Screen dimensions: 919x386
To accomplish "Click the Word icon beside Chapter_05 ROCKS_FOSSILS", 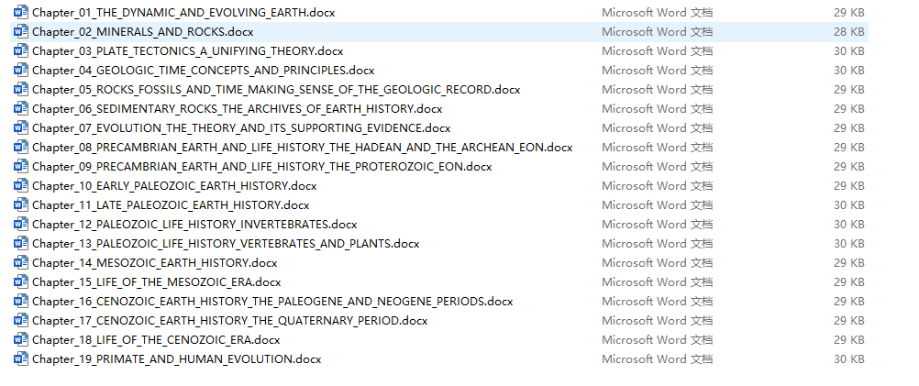I will pyautogui.click(x=21, y=90).
